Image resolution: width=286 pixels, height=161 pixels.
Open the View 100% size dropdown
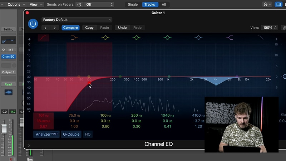pyautogui.click(x=270, y=28)
